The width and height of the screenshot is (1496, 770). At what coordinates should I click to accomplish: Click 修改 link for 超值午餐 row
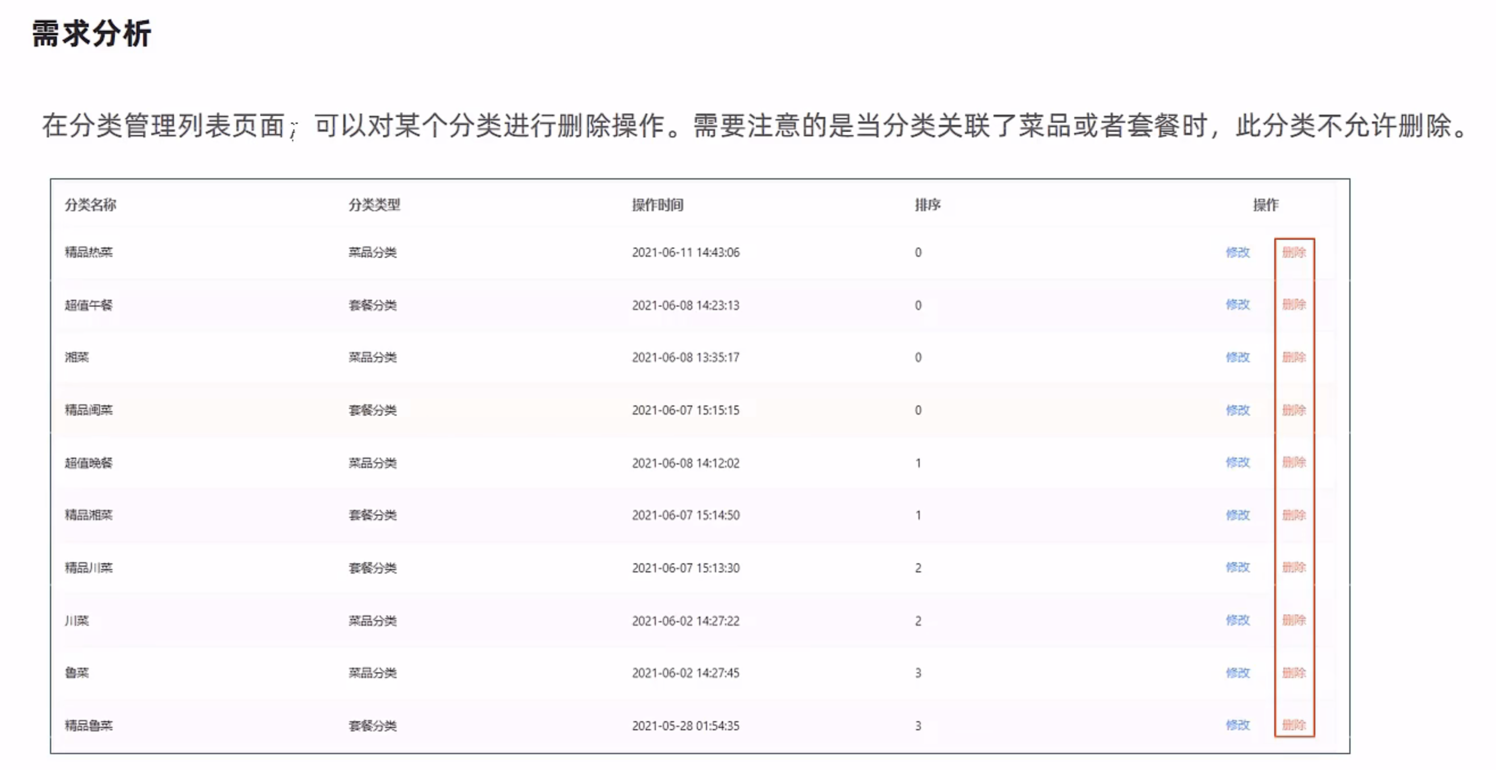point(1237,304)
